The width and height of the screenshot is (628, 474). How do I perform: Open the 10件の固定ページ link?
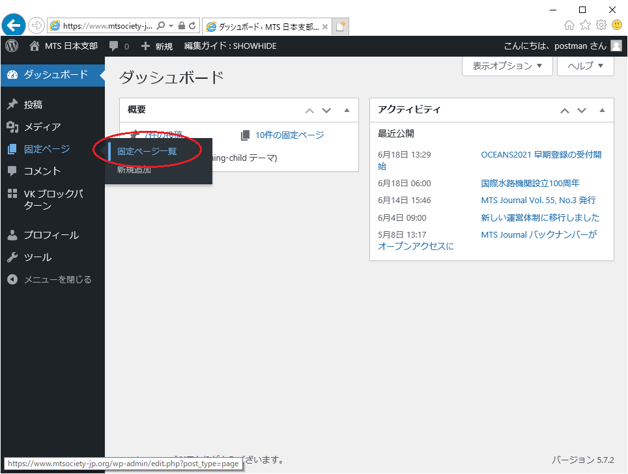(289, 135)
